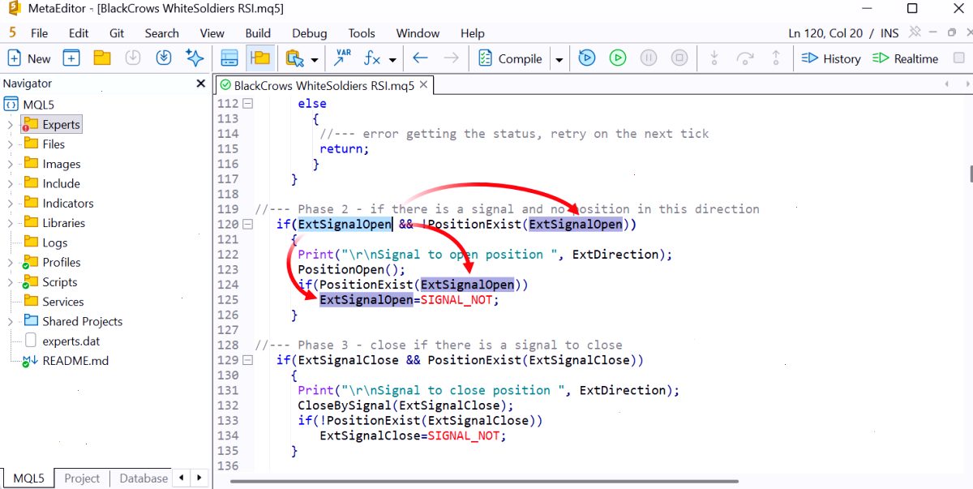Image resolution: width=973 pixels, height=489 pixels.
Task: Open the Debug menu
Action: (309, 33)
